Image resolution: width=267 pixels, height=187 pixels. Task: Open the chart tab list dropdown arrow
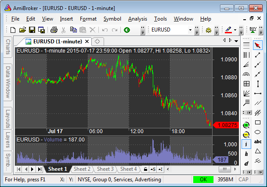(x=236, y=41)
